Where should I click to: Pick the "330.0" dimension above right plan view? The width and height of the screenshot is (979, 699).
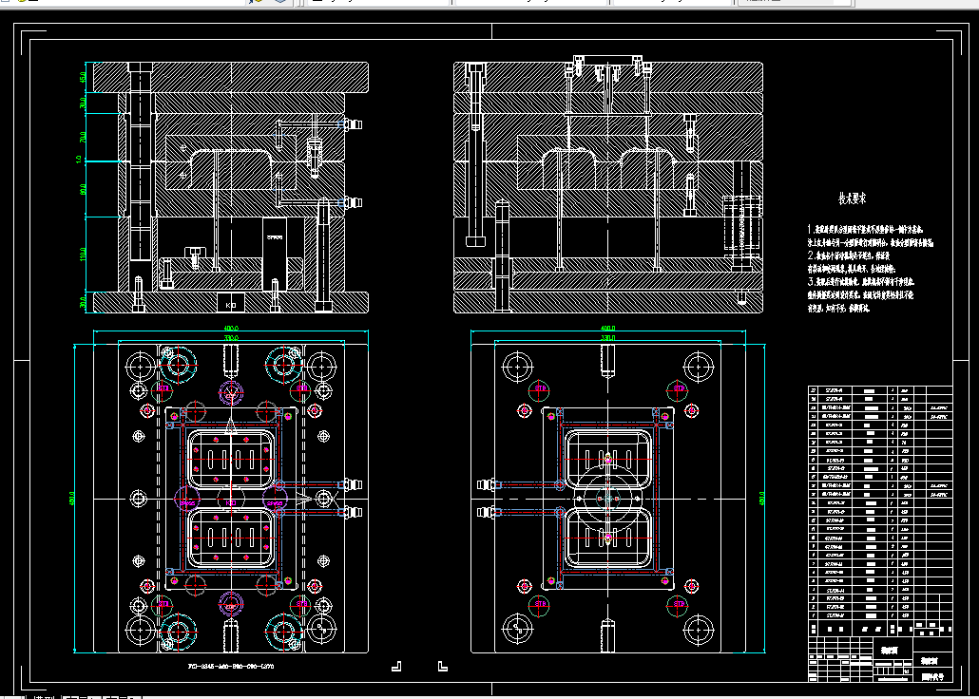pos(608,338)
